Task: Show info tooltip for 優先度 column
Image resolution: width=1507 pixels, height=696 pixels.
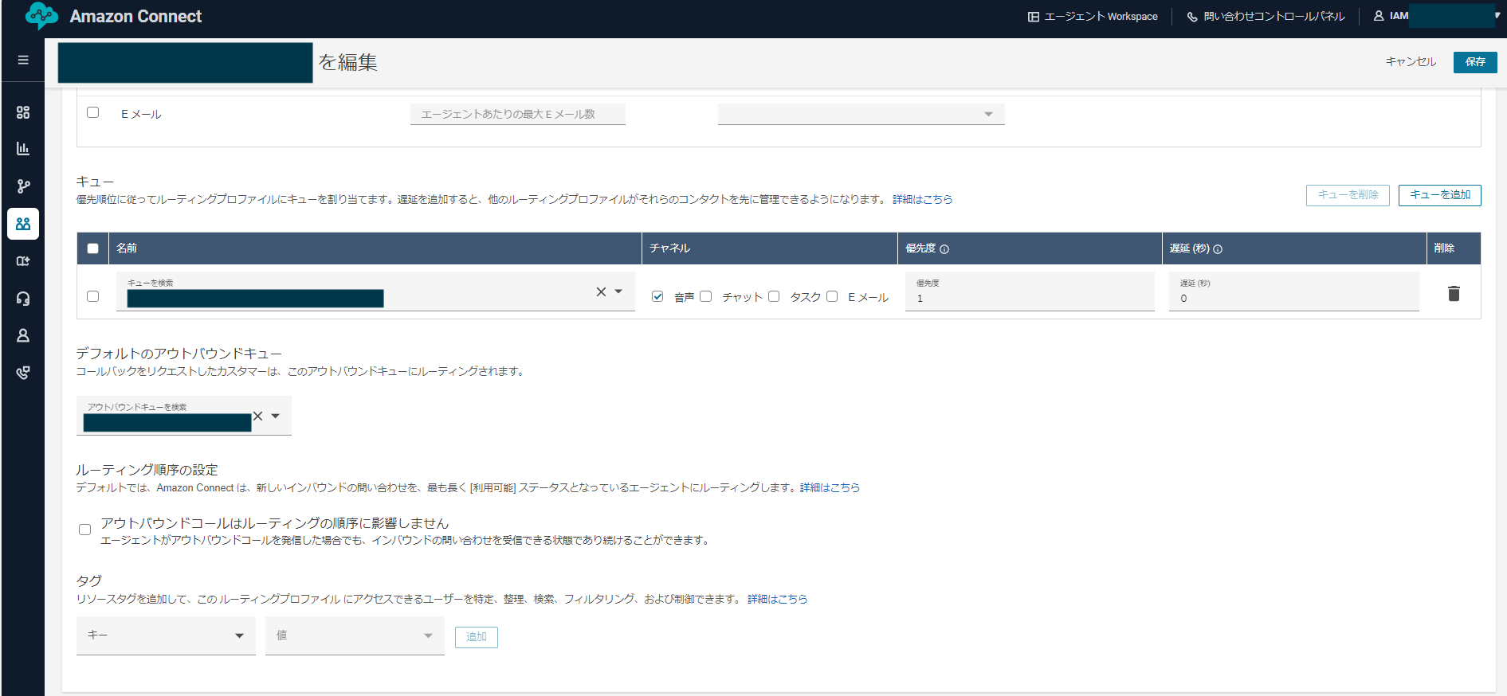Action: (944, 249)
